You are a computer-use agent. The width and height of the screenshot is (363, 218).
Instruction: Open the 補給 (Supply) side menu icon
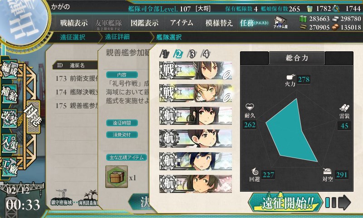(9, 94)
